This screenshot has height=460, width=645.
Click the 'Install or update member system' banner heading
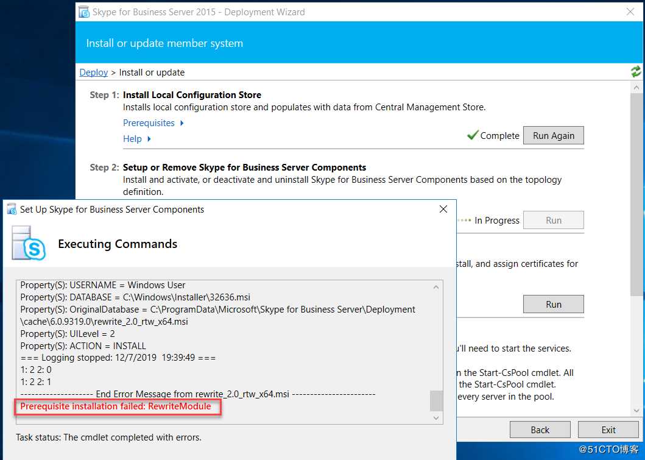pos(164,43)
